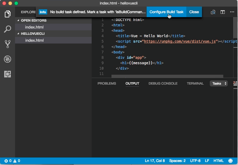Change indentation via Spaces: 2
The height and width of the screenshot is (165, 238).
pos(177,161)
